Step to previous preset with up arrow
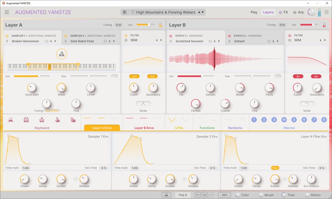Screen dimensions: 332x199 [199, 12]
